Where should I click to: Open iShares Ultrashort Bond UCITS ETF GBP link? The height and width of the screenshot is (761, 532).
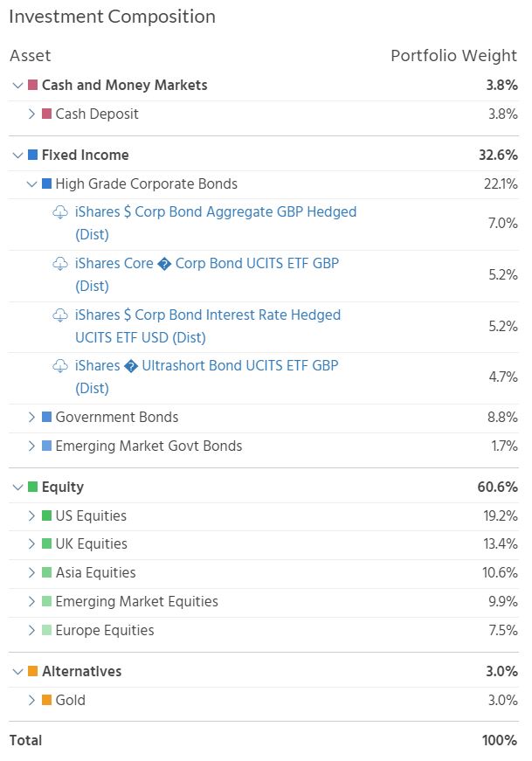tap(206, 366)
